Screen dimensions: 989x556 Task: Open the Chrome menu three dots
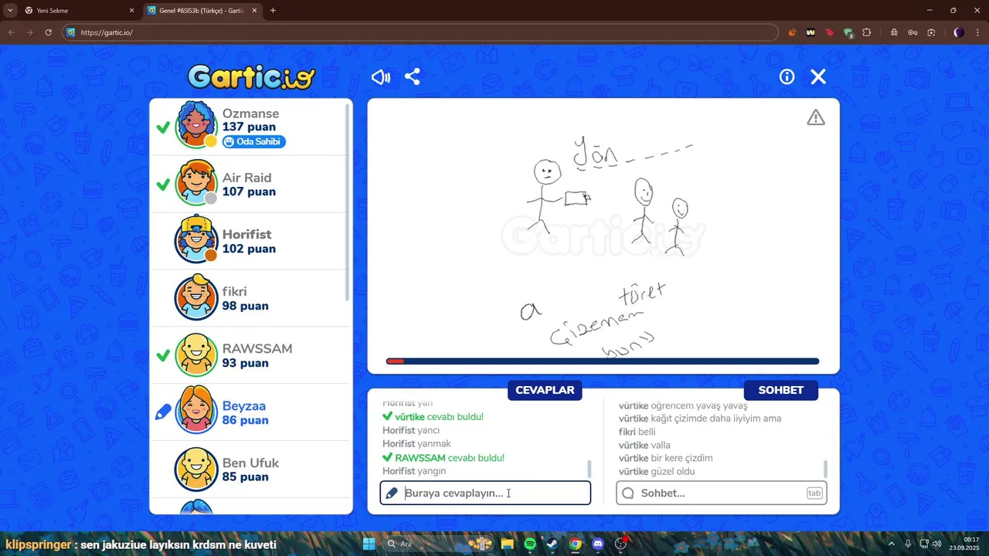[x=977, y=32]
